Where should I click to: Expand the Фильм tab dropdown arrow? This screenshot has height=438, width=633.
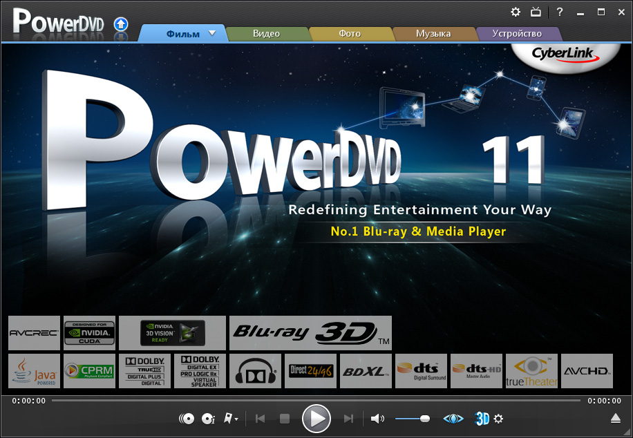212,33
